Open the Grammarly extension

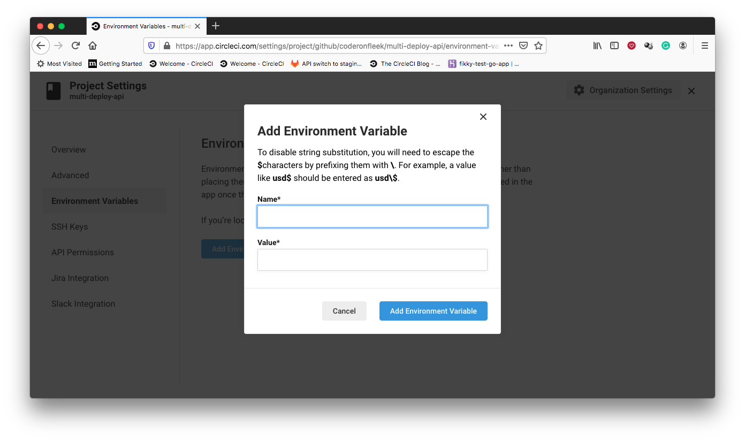click(x=665, y=45)
